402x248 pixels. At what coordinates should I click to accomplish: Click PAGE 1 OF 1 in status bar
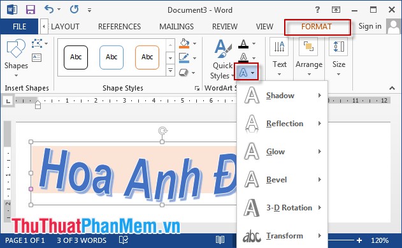[x=25, y=240]
